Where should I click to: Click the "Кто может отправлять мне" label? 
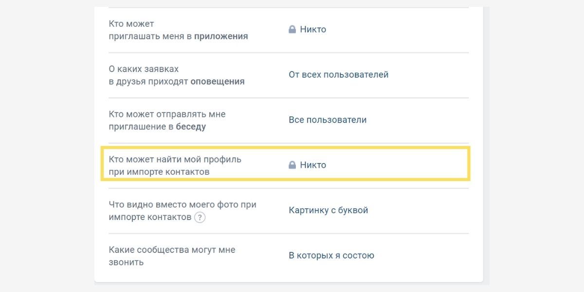tap(167, 114)
